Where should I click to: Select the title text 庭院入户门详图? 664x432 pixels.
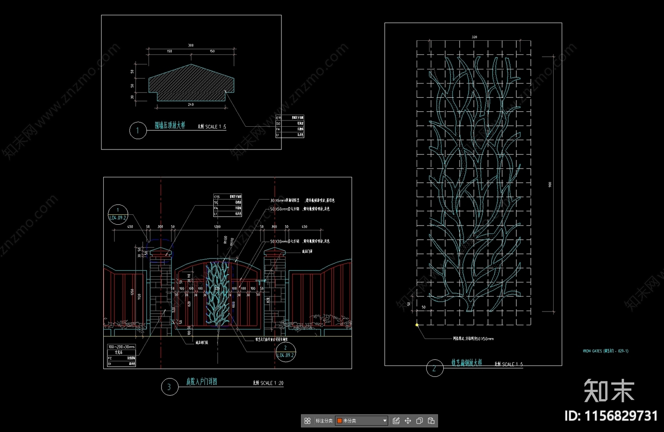click(202, 381)
